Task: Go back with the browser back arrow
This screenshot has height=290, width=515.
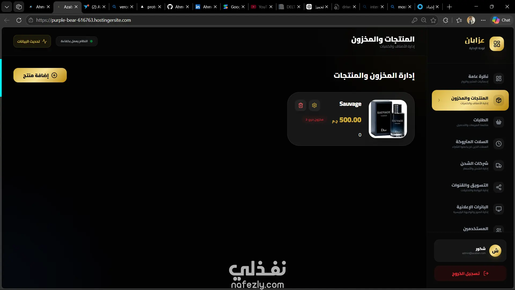Action: click(x=7, y=20)
